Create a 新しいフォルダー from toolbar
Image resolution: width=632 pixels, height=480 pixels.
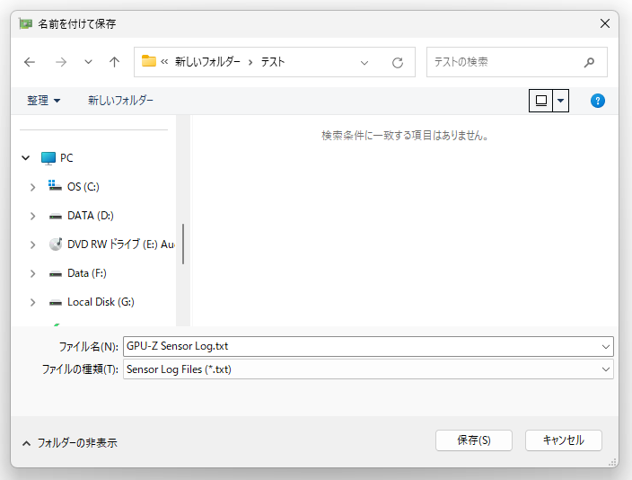click(x=120, y=101)
